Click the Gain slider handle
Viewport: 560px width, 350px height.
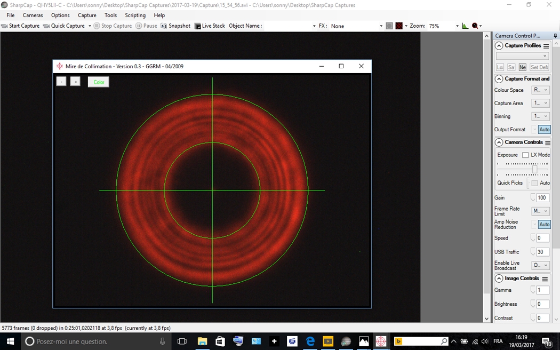click(533, 197)
